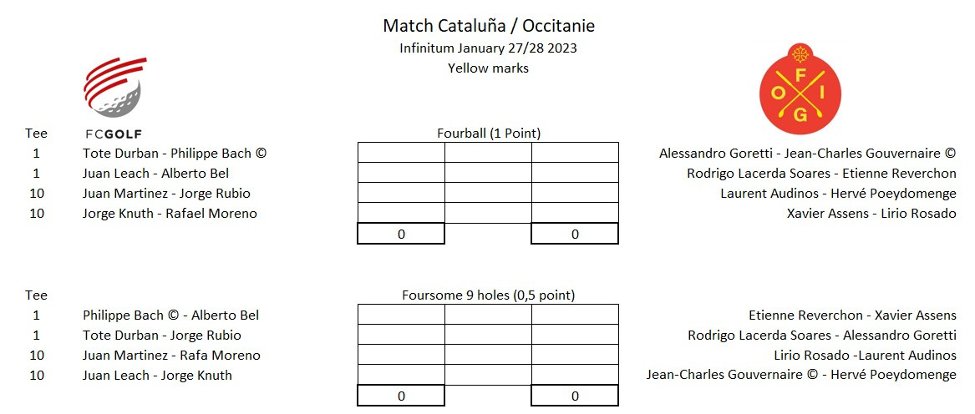Screen dimensions: 975x414
Task: Click the Fourball (1 Point) heading
Action: 488,133
